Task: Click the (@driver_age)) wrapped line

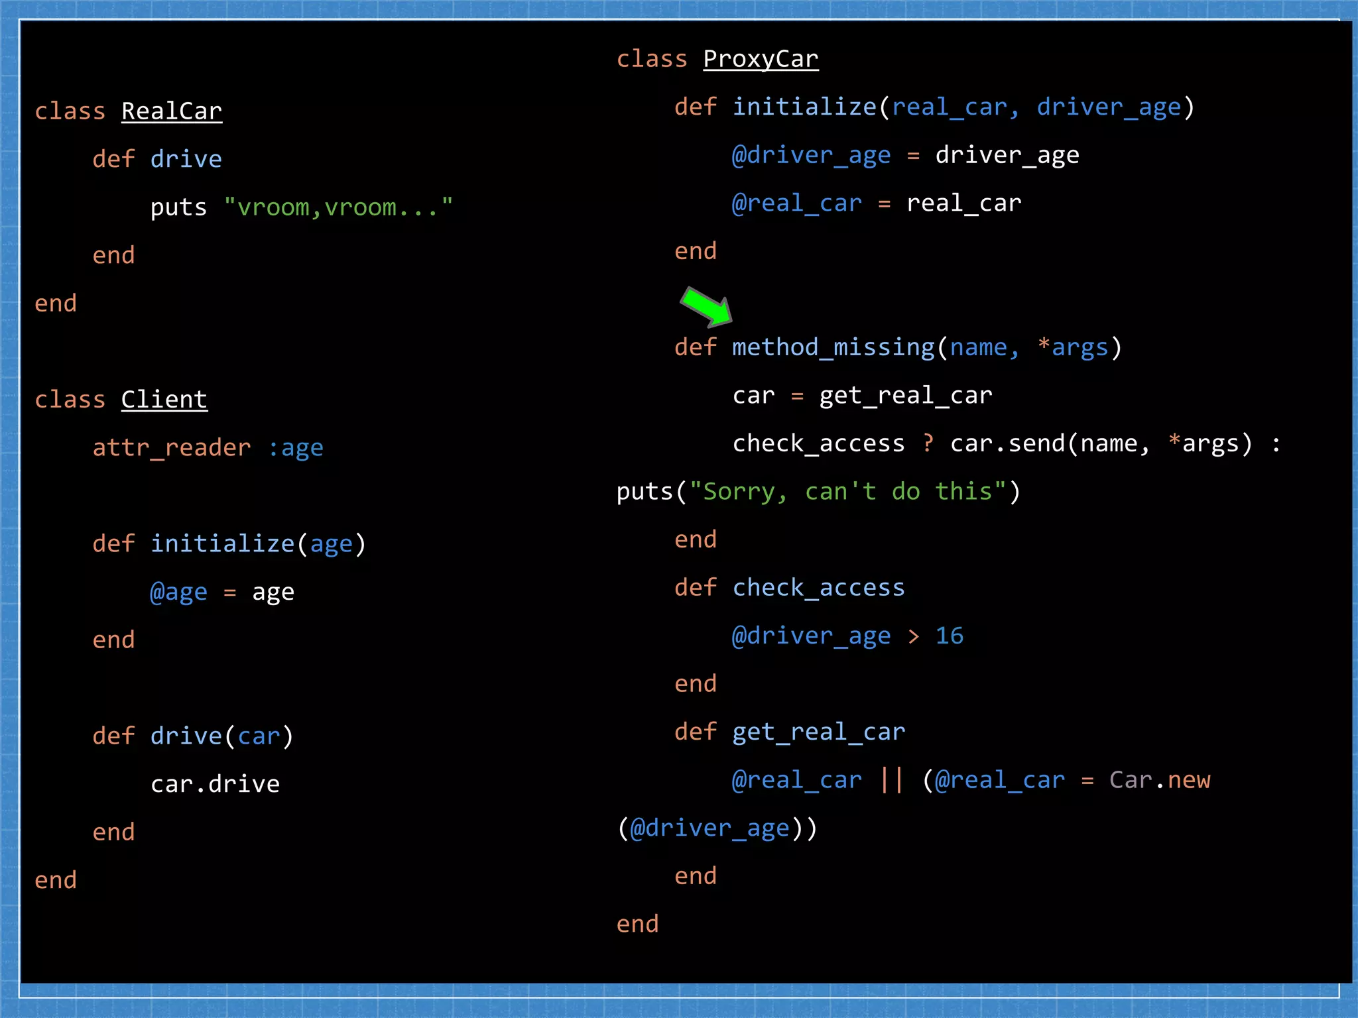Action: 717,828
